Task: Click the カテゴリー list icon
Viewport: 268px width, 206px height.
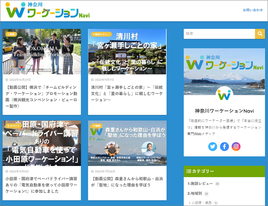Action: (189, 171)
